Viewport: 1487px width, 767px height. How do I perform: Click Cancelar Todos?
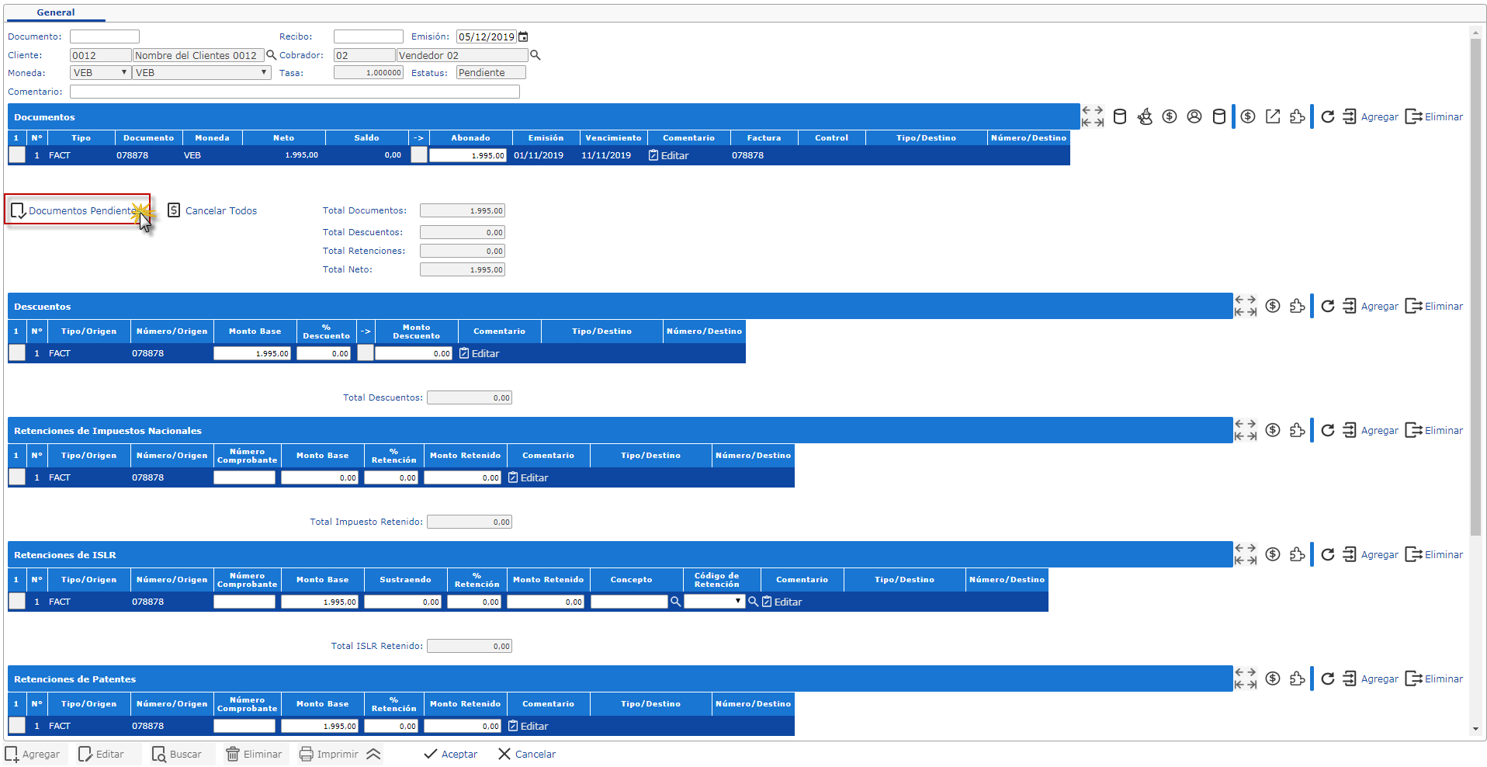coord(213,210)
